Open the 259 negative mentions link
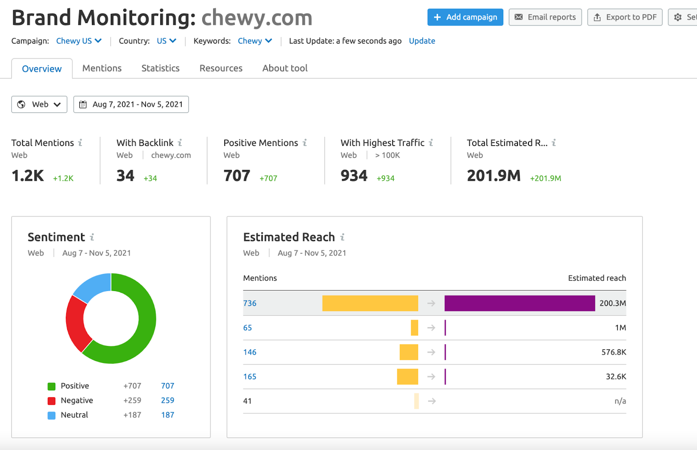The width and height of the screenshot is (697, 450). click(167, 400)
